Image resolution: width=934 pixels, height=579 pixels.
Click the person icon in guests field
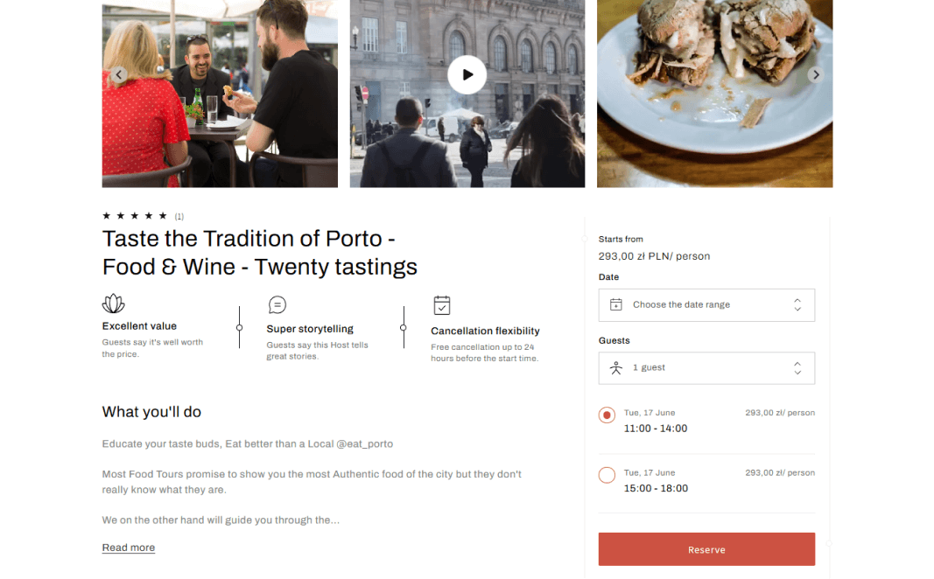616,368
